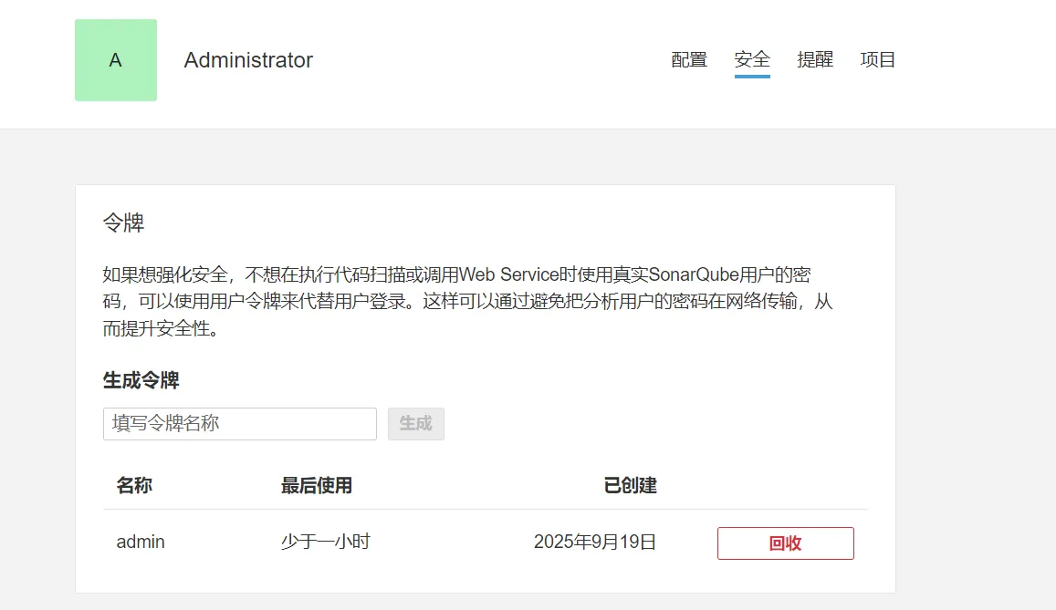
Task: Select the admin token name
Action: click(141, 542)
